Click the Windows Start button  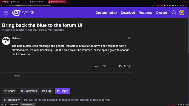[x=2, y=105]
